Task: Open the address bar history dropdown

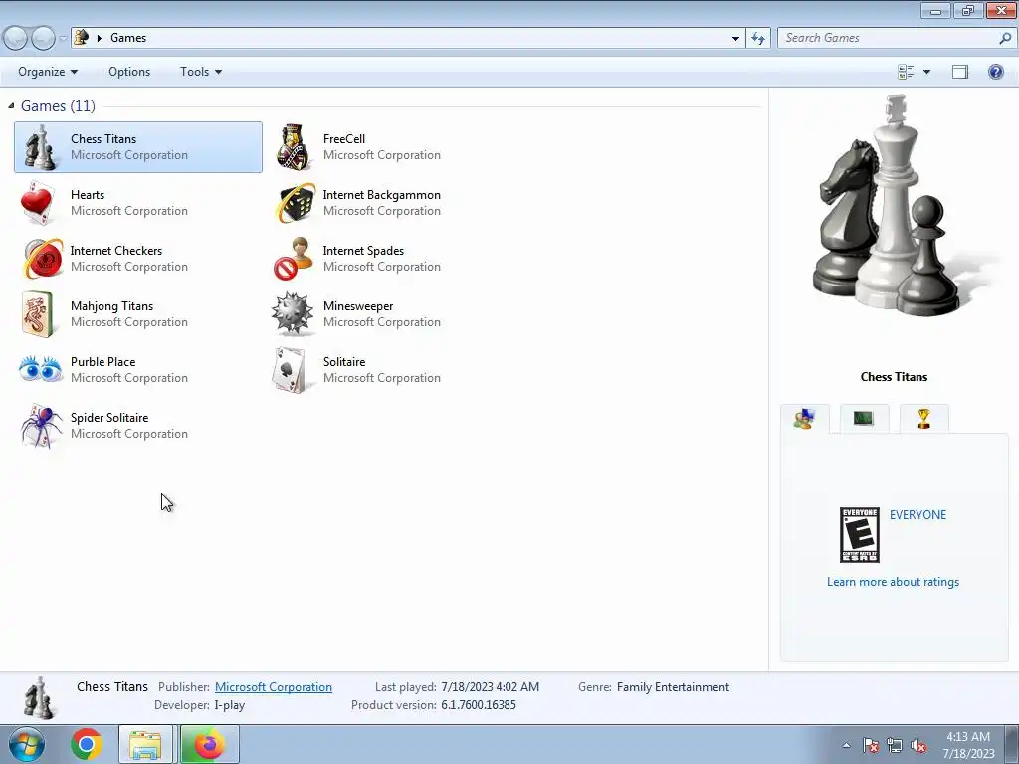Action: (x=735, y=38)
